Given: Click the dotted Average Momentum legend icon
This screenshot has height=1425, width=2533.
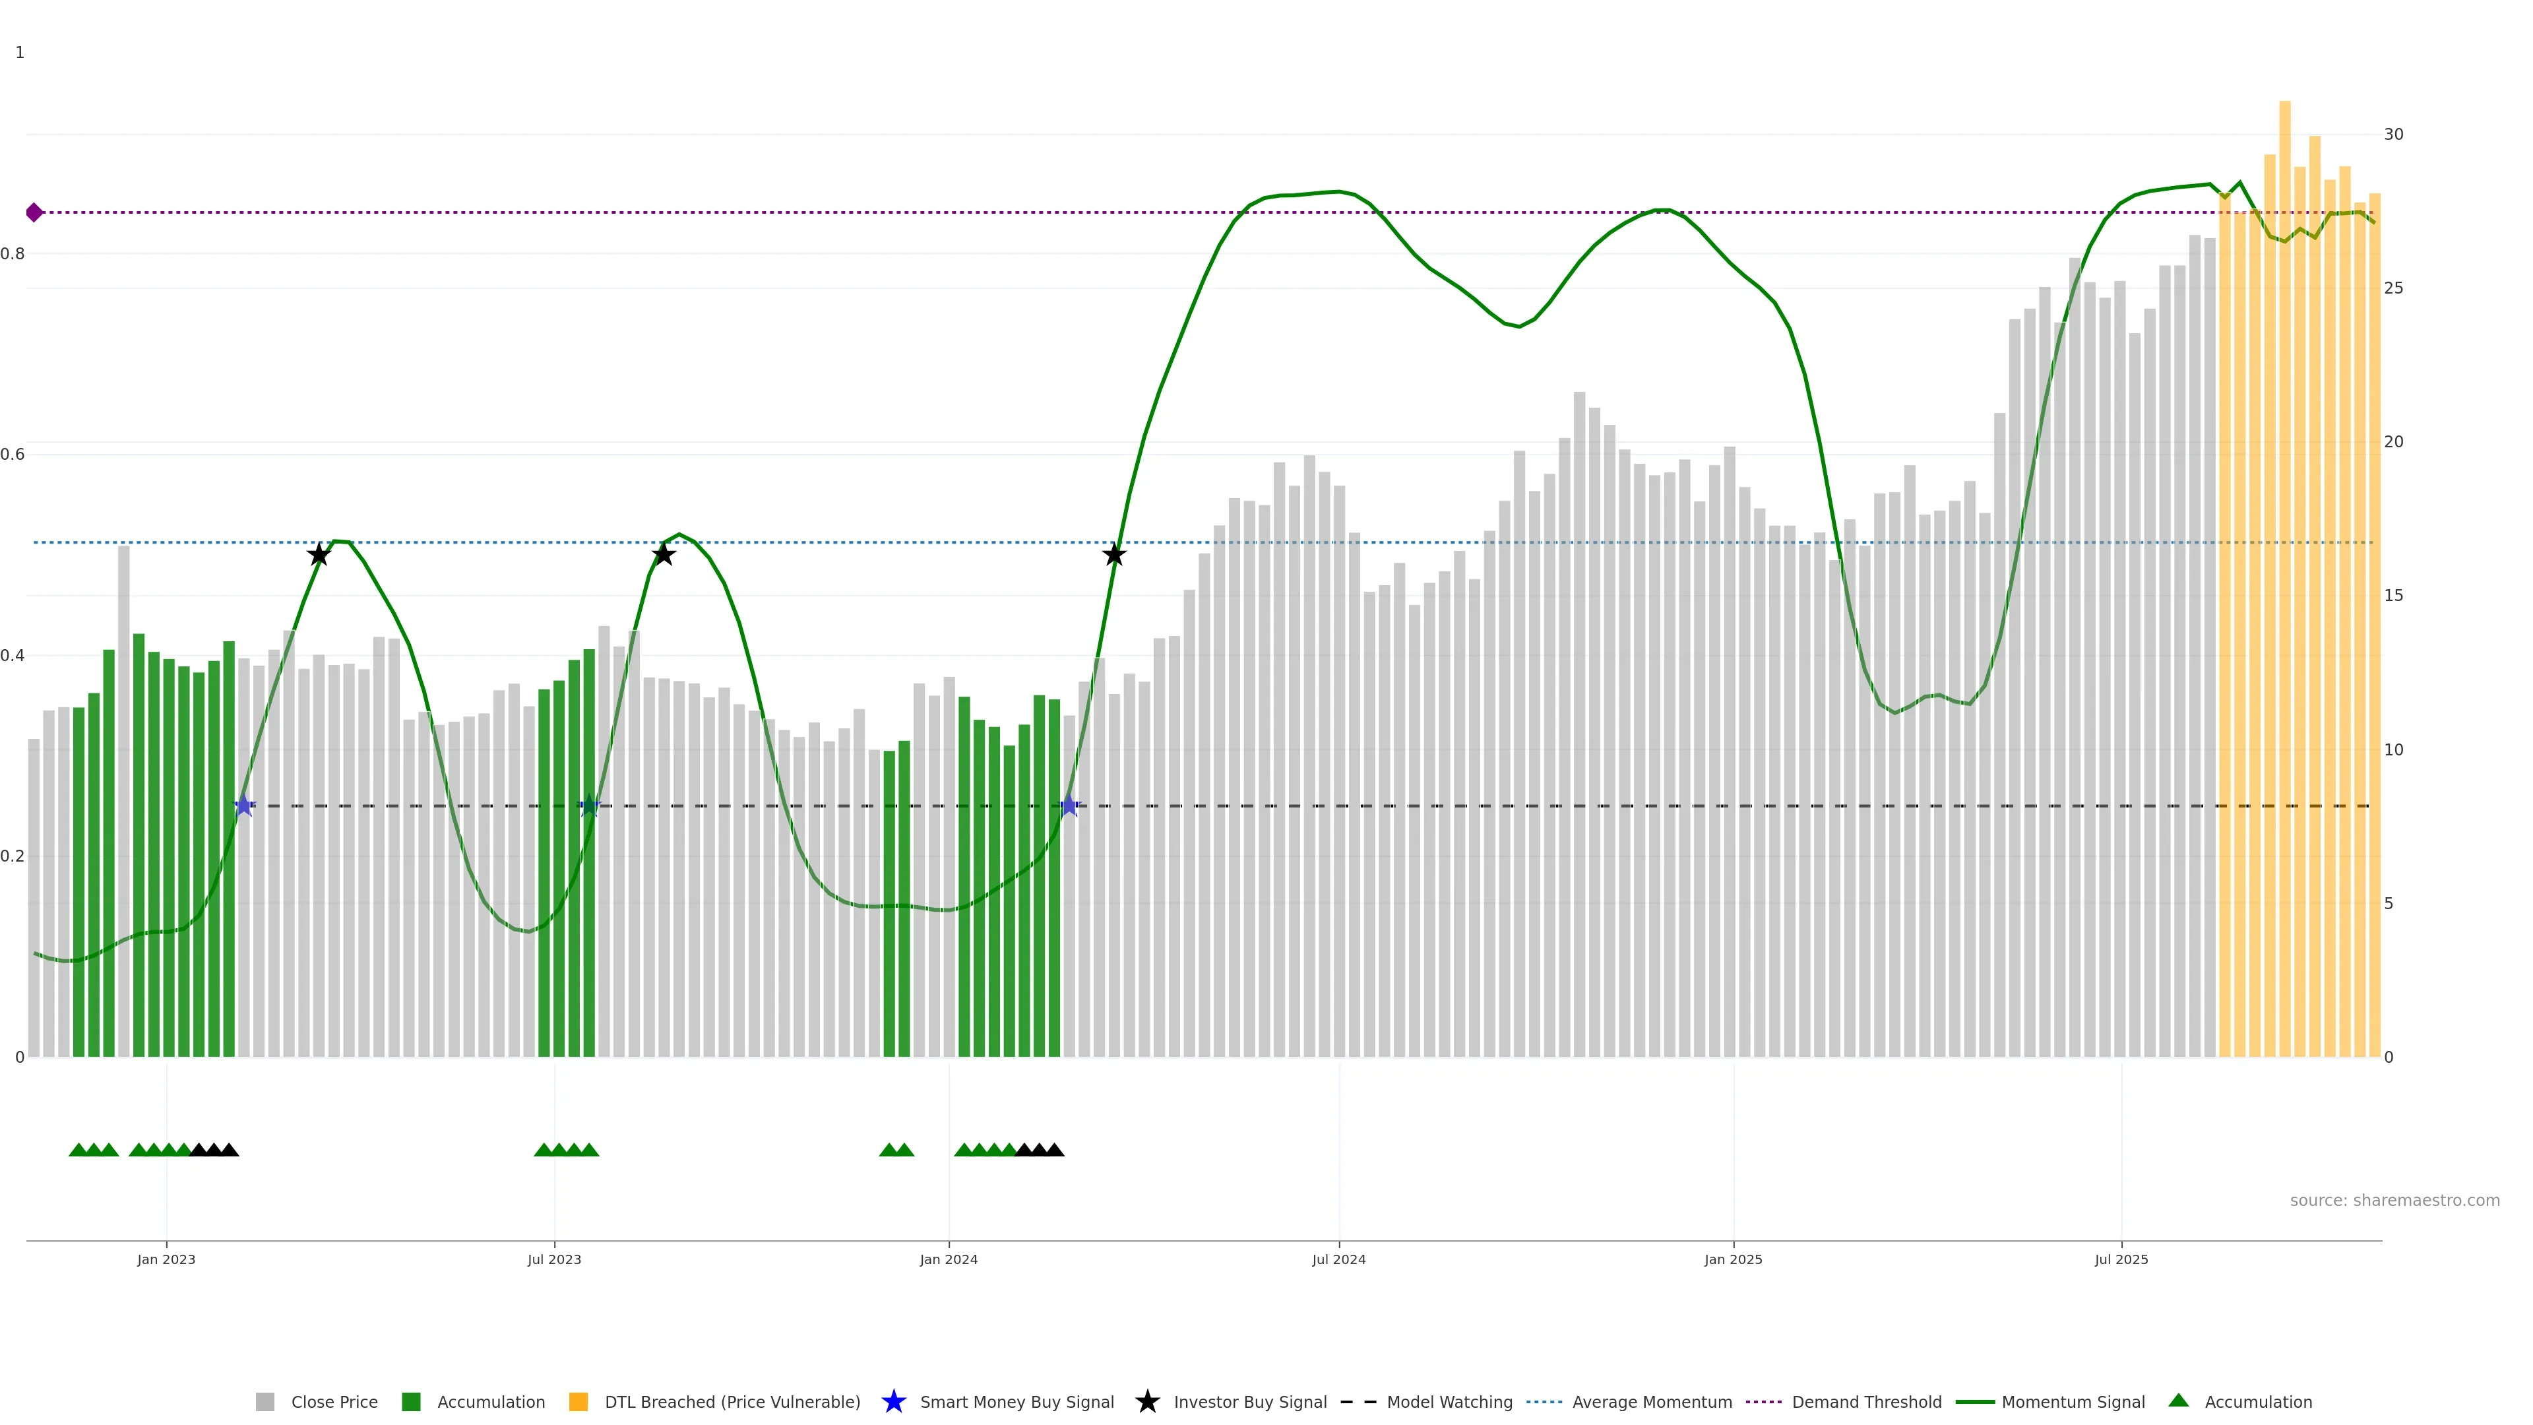Looking at the screenshot, I should [x=1544, y=1401].
